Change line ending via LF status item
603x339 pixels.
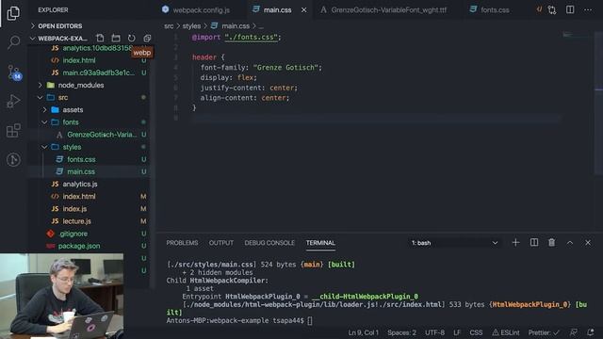pos(456,332)
